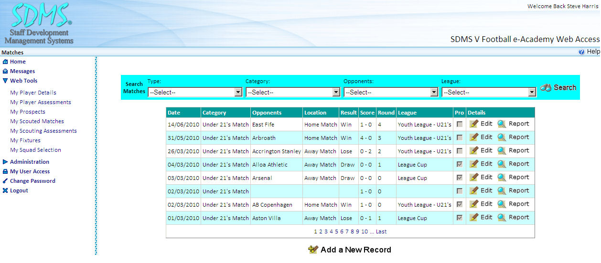Toggle Pro checkbox for 02/03/2010 row without opponent
The width and height of the screenshot is (601, 263).
click(x=459, y=191)
